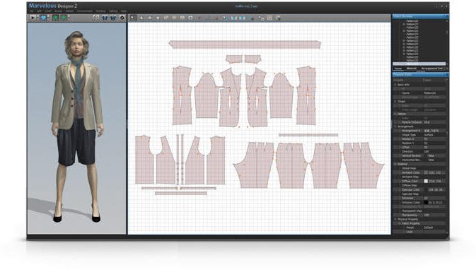Click the Offset value field
The height and width of the screenshot is (272, 476).
pyautogui.click(x=434, y=148)
